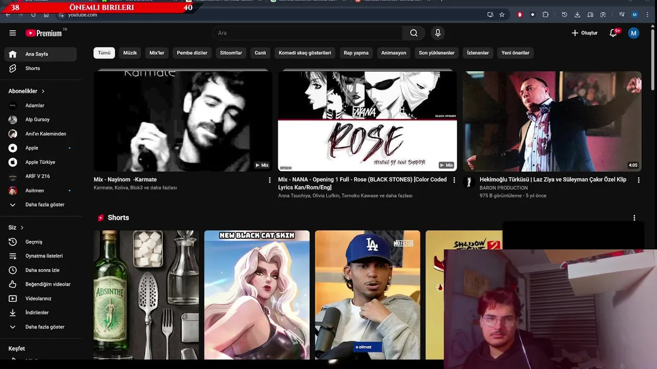Open the browser media control icon
Image resolution: width=657 pixels, height=369 pixels.
tap(622, 15)
